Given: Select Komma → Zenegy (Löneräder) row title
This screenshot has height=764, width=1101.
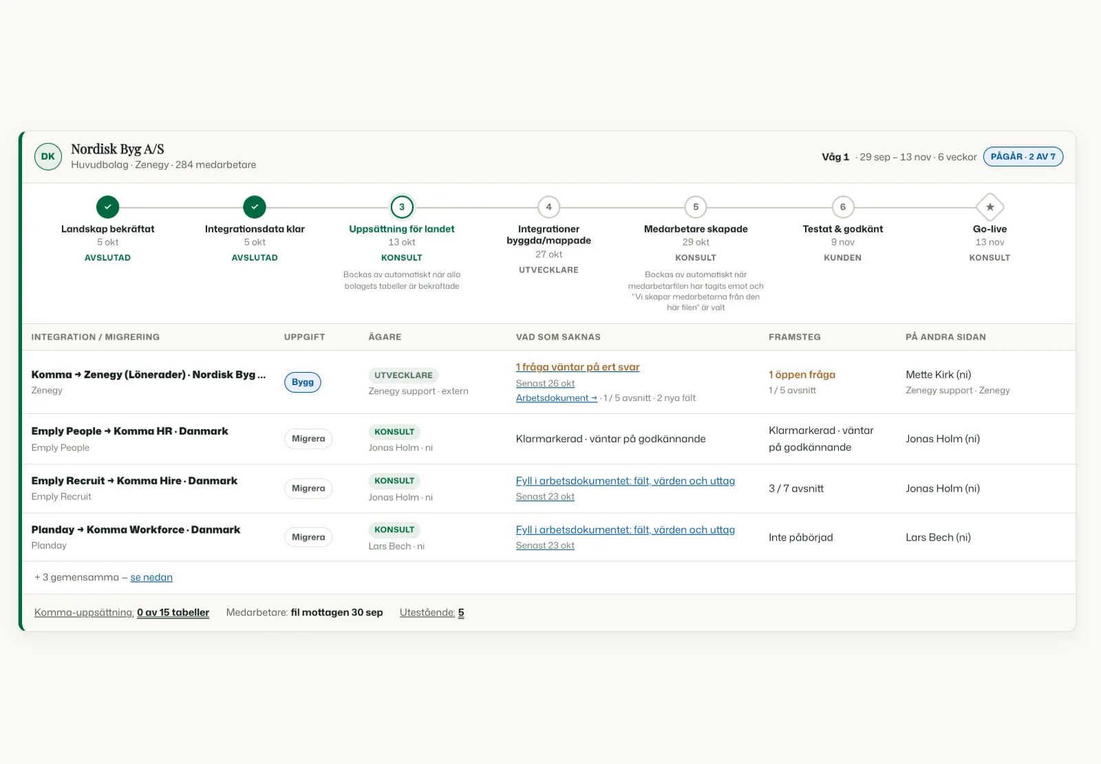Looking at the screenshot, I should [149, 375].
